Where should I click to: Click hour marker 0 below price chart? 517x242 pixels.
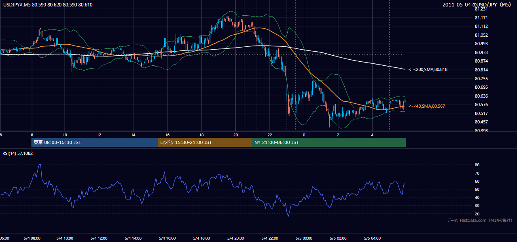tap(304, 135)
